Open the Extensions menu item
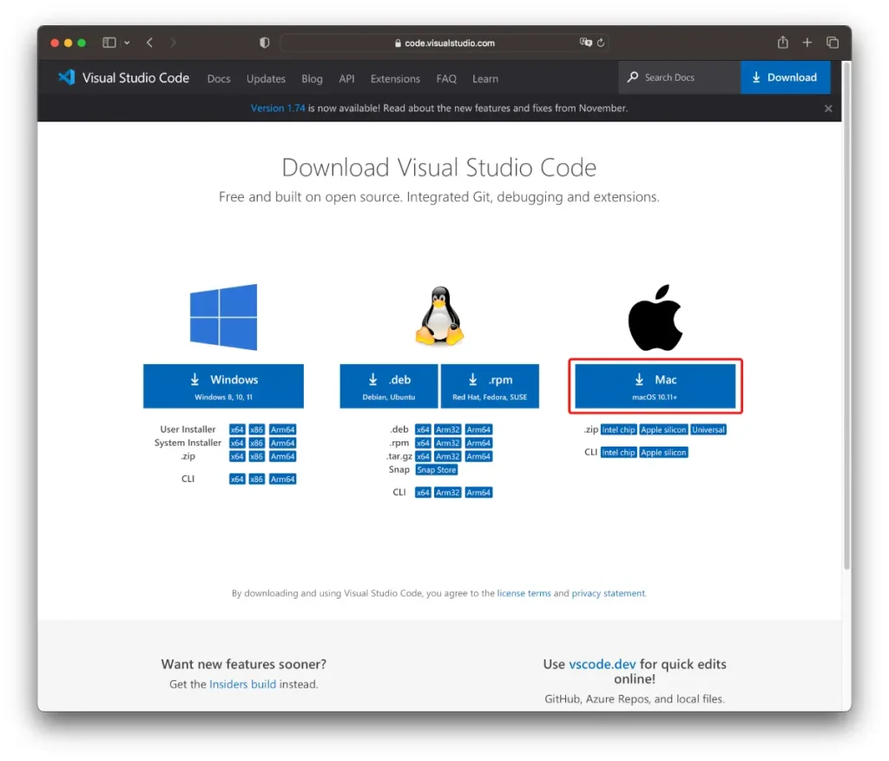 tap(395, 78)
